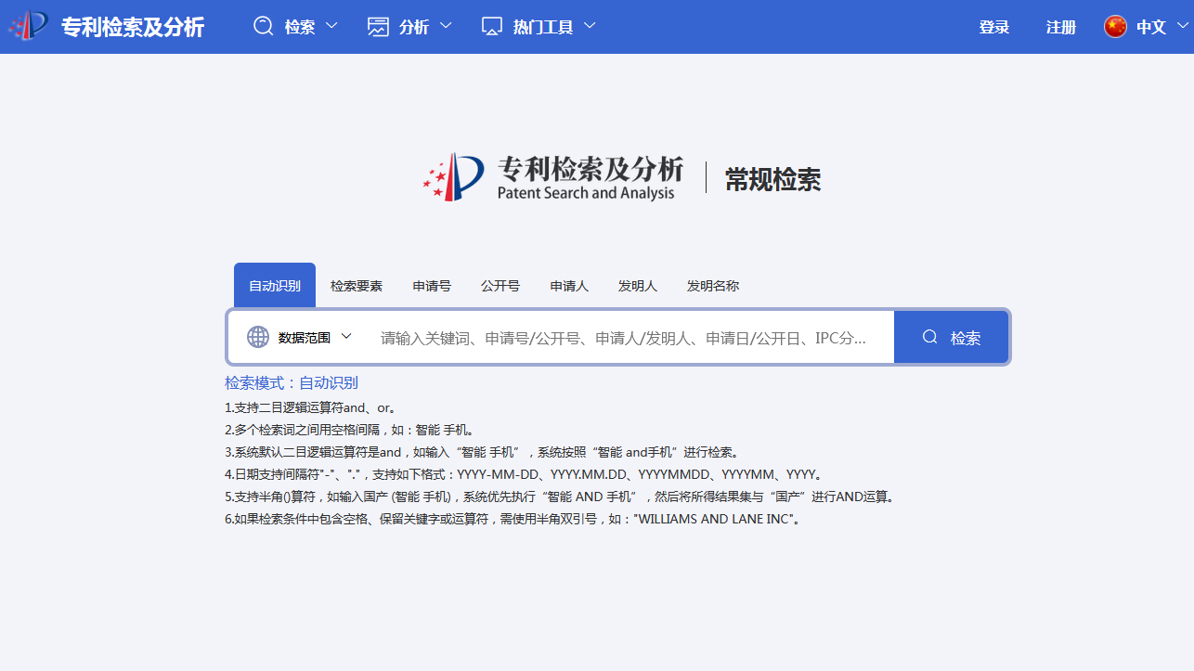Image resolution: width=1194 pixels, height=671 pixels.
Task: Focus the keyword search input field
Action: [x=622, y=338]
